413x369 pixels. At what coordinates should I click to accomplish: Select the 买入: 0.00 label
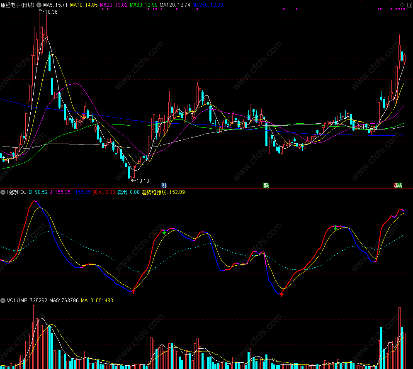click(x=104, y=192)
